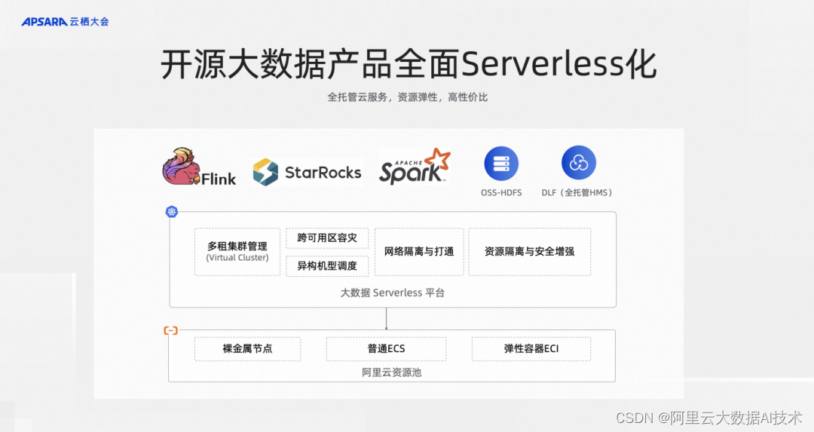The width and height of the screenshot is (814, 432).
Task: Click the Flink squirrel logo
Action: click(x=199, y=167)
